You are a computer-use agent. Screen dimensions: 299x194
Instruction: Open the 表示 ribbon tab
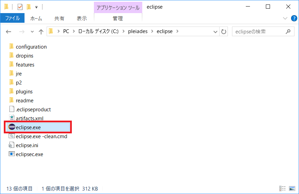[x=82, y=19]
